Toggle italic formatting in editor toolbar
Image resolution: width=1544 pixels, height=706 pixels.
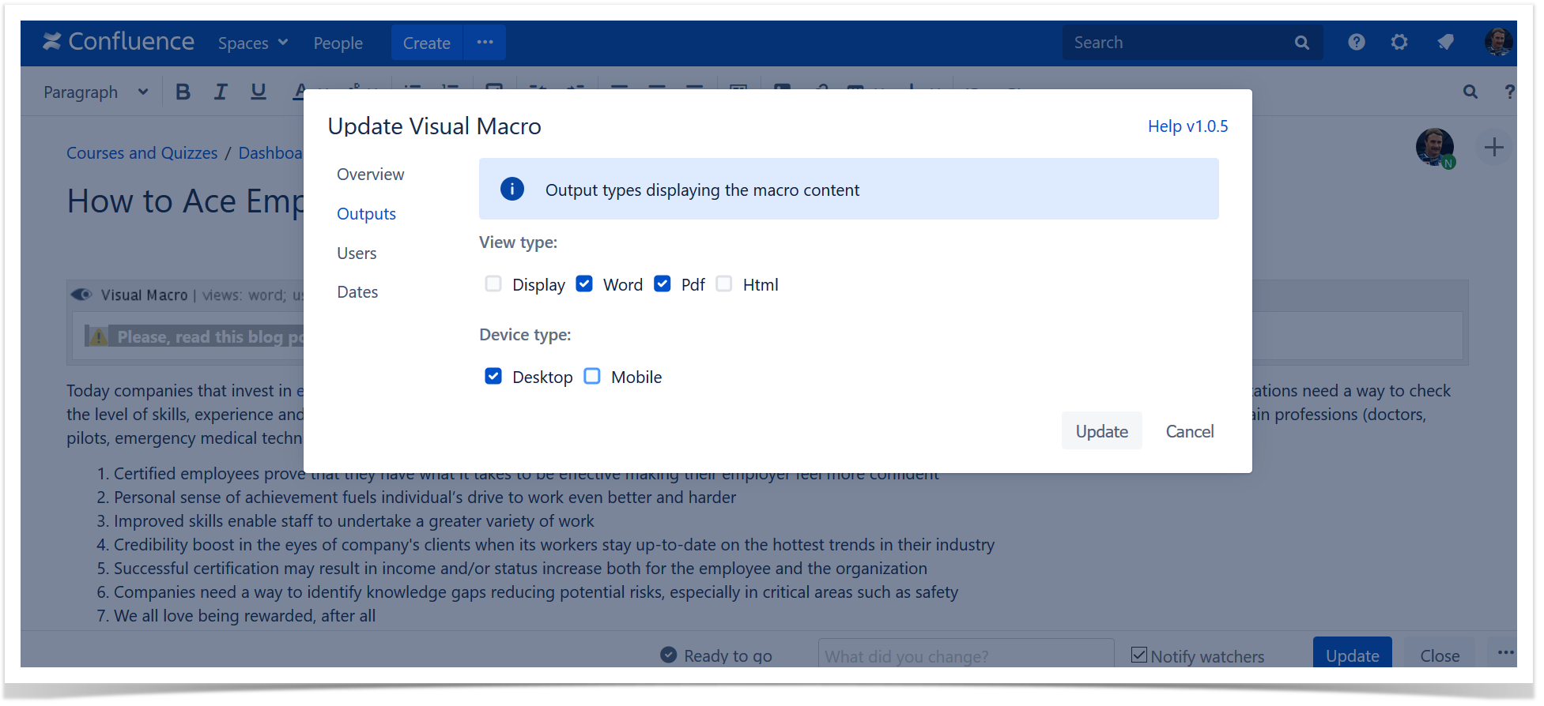click(221, 92)
